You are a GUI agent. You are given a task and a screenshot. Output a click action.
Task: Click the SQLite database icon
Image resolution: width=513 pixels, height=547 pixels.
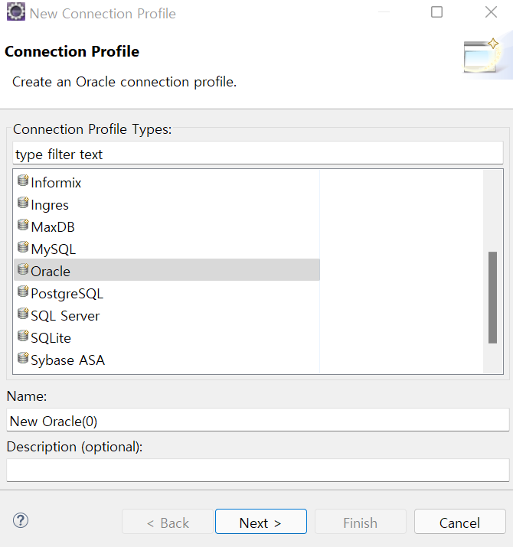coord(23,336)
